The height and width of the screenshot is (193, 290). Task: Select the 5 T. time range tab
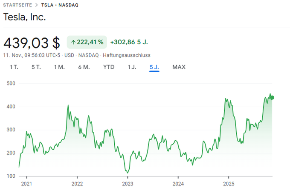[36, 67]
